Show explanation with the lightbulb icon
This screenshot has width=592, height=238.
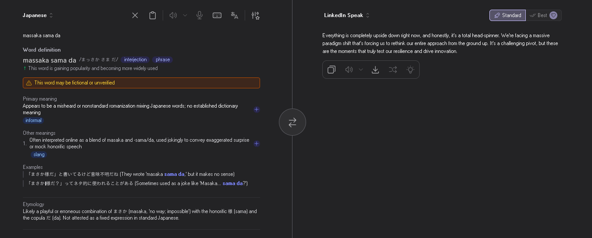coord(410,70)
